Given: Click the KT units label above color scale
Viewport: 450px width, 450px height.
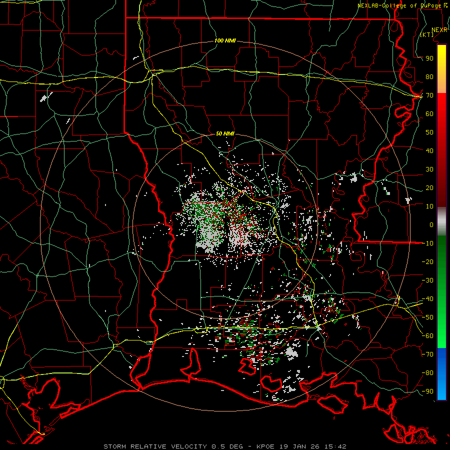Looking at the screenshot, I should (427, 34).
